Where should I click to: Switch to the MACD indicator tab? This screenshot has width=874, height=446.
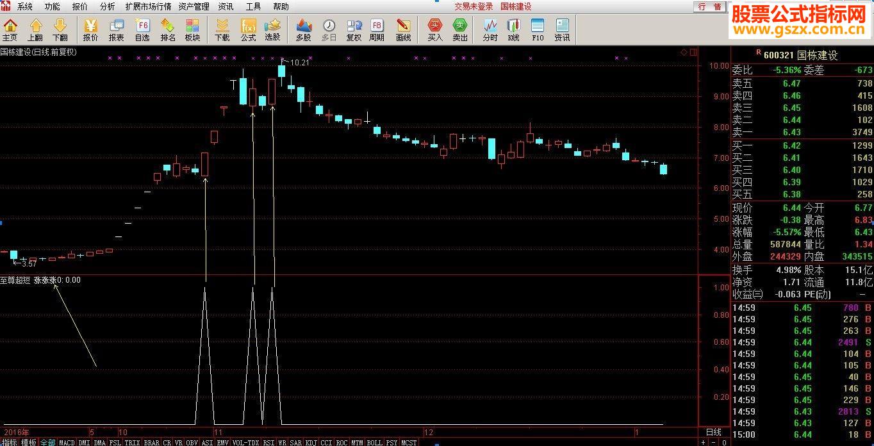click(67, 442)
